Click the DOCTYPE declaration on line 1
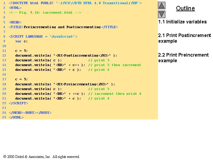This screenshot has width=213, height=160. pos(75,3)
